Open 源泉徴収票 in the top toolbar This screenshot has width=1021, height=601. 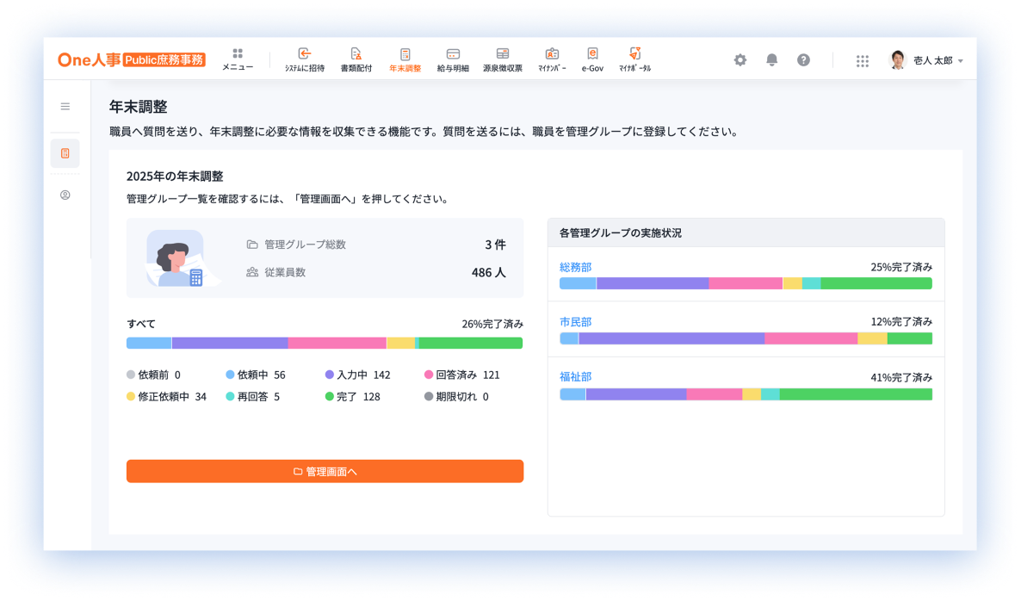[x=503, y=59]
